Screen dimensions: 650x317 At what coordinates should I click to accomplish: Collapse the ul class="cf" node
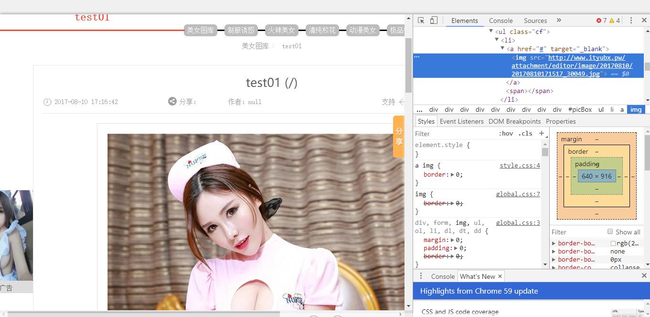point(491,32)
